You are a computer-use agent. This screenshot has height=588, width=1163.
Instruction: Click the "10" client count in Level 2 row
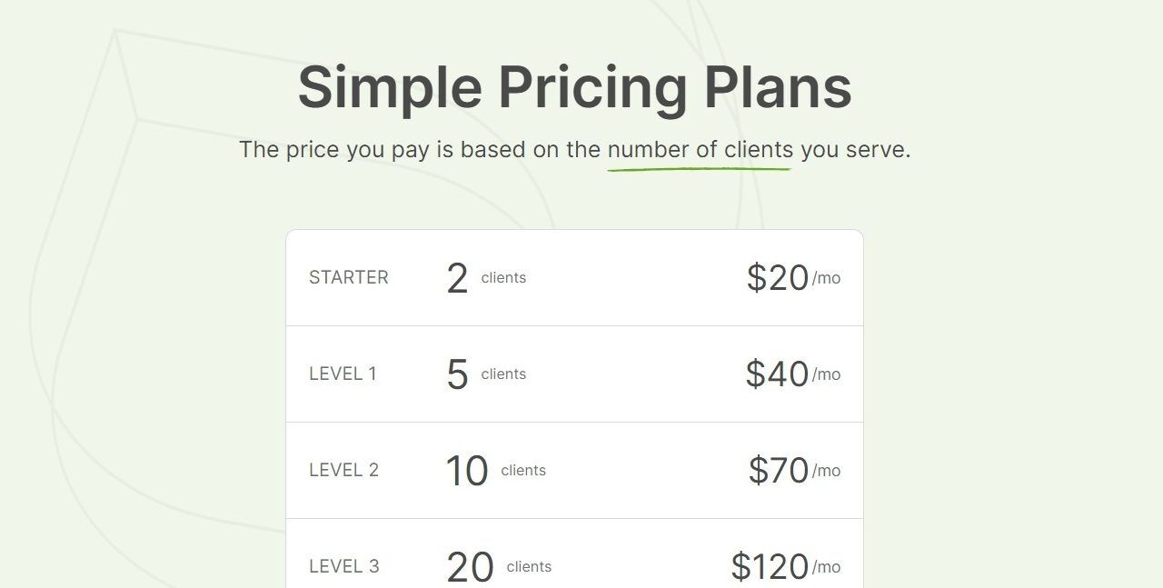tap(467, 472)
